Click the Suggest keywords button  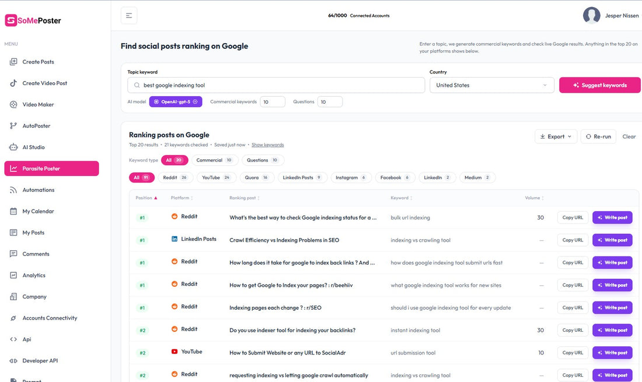(x=600, y=85)
